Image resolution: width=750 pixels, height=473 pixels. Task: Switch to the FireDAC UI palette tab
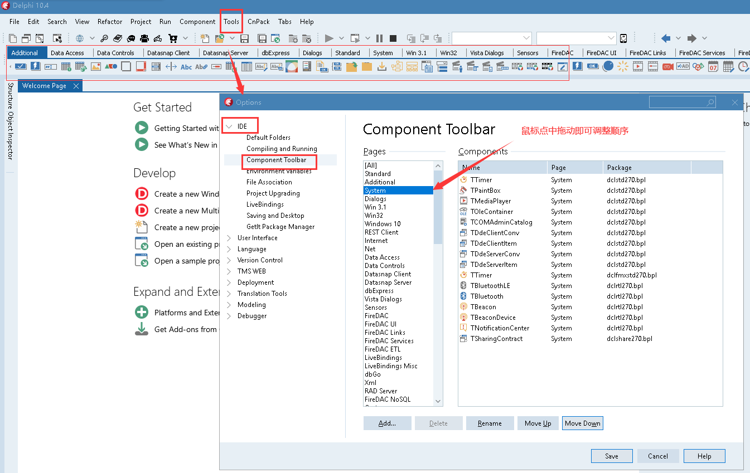(x=601, y=53)
